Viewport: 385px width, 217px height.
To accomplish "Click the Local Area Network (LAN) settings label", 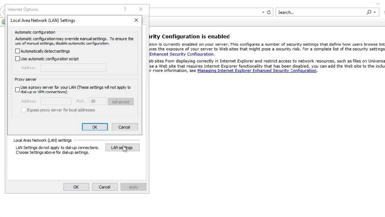I will 43,140.
